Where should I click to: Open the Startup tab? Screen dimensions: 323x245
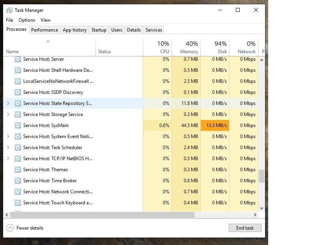(99, 30)
